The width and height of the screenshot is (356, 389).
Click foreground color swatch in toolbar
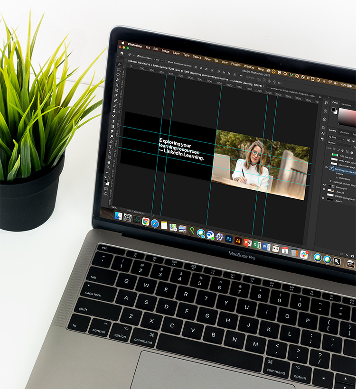pos(106,181)
